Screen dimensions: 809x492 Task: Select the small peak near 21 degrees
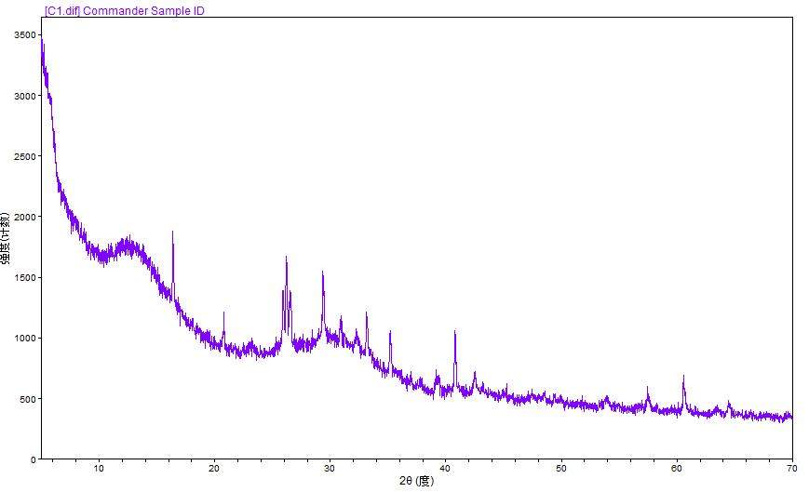(223, 315)
